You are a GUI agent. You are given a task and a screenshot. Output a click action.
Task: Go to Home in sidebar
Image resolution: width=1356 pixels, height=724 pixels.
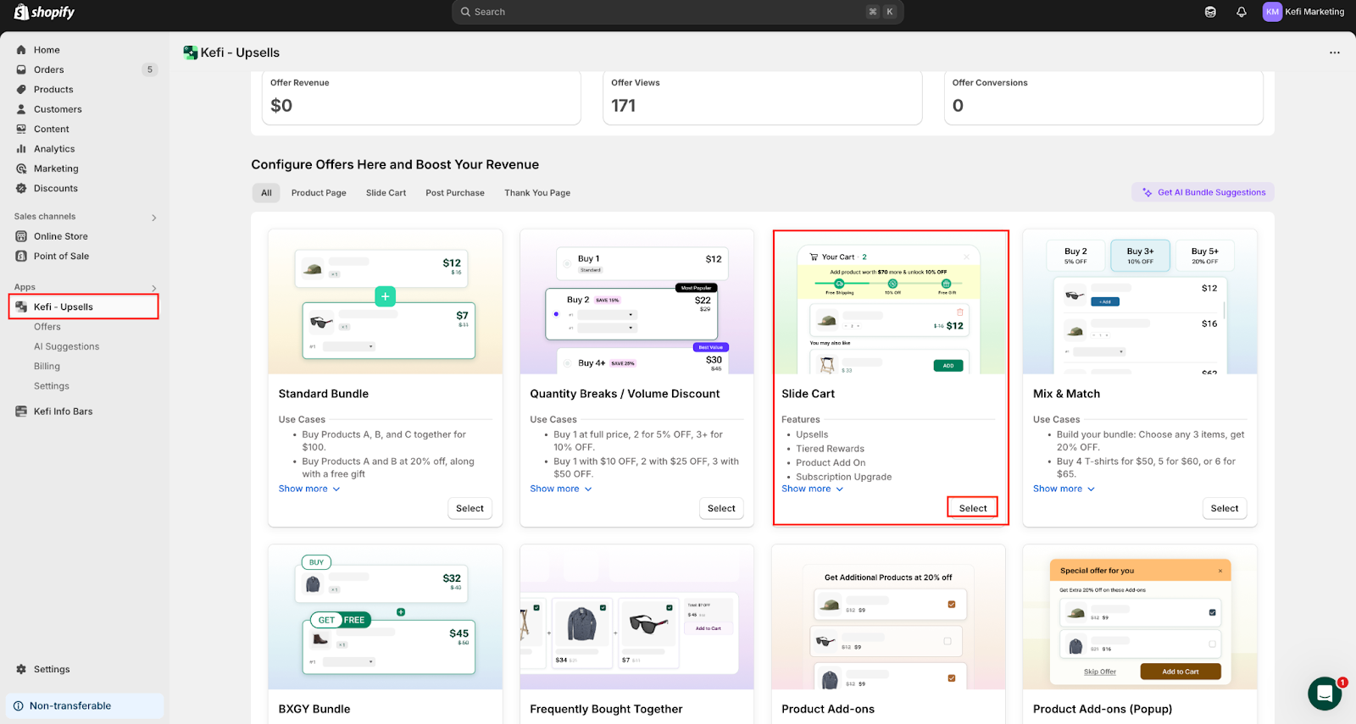pos(47,50)
